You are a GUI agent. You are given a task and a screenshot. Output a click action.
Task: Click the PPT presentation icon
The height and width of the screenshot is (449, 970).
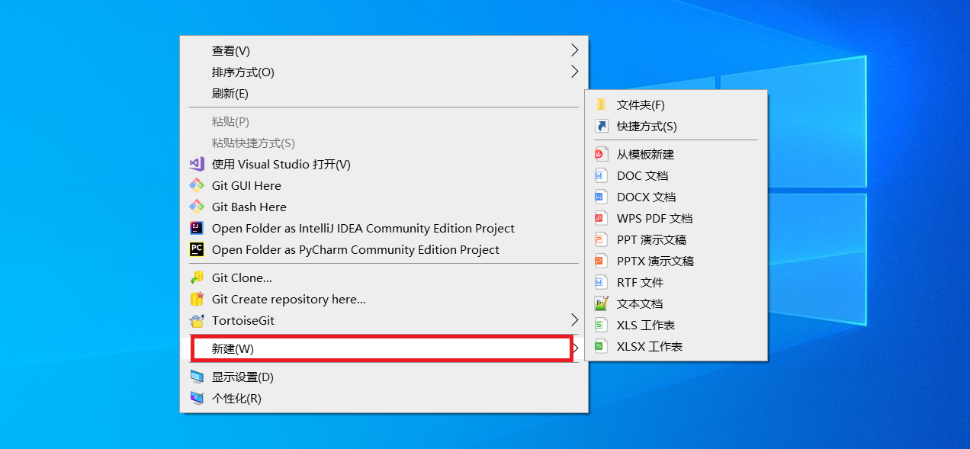(x=601, y=239)
